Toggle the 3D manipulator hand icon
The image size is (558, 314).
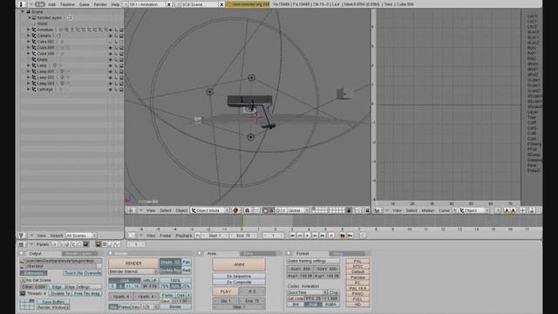(x=265, y=210)
